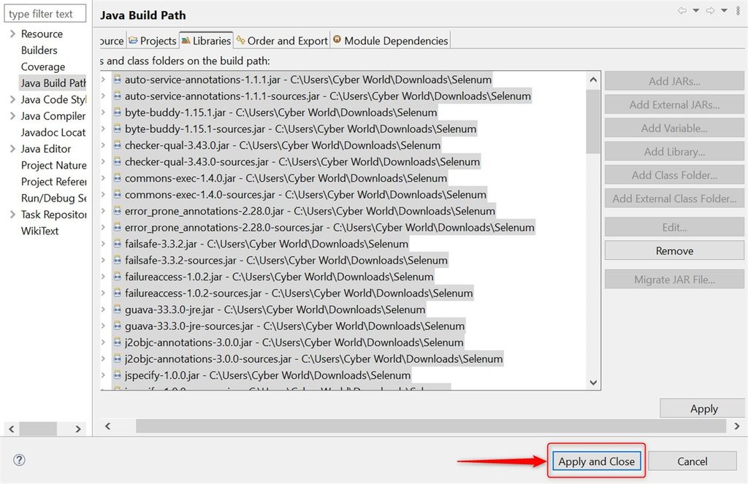Select Project Natures tree item
The height and width of the screenshot is (484, 748).
tap(53, 166)
